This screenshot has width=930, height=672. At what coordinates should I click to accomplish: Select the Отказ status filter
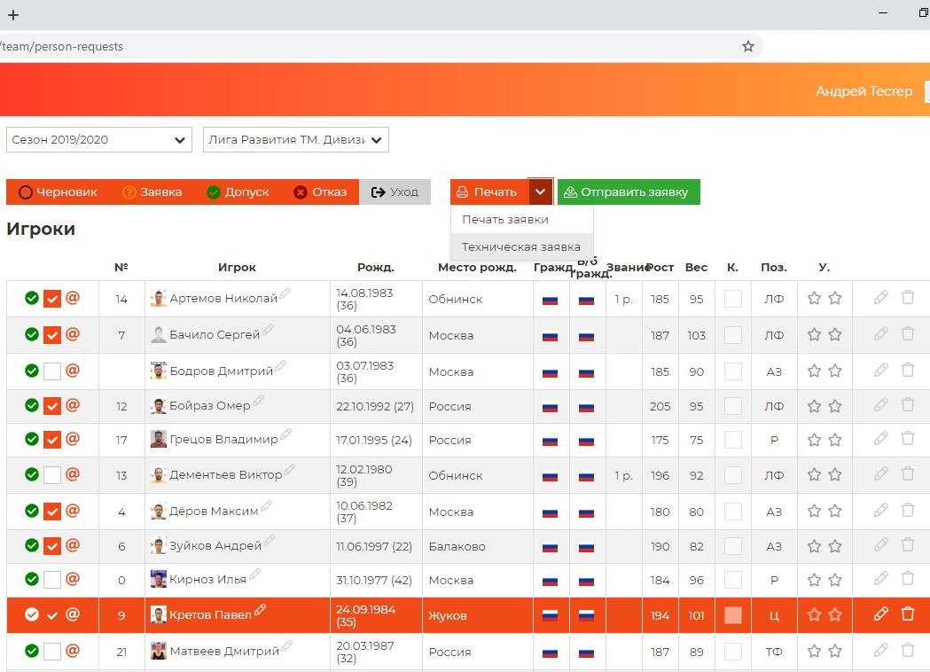320,192
